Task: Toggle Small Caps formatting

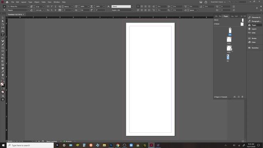Action: click(x=48, y=10)
